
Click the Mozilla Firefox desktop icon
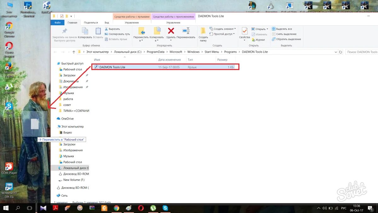pyautogui.click(x=9, y=70)
